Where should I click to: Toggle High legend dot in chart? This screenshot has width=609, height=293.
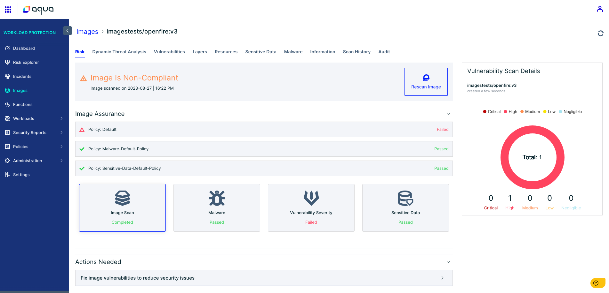(x=505, y=112)
